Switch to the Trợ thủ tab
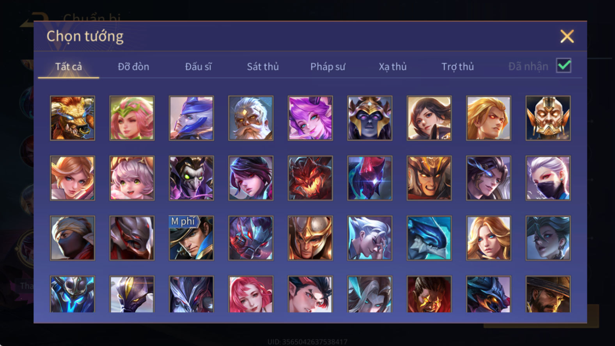 pyautogui.click(x=457, y=67)
